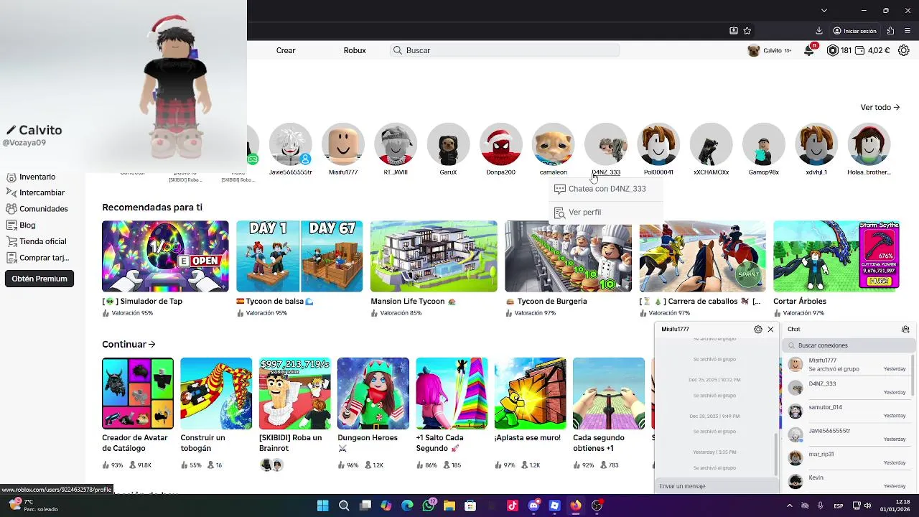
Task: Open 'Cortar Árboles' game thumbnail
Action: (836, 256)
